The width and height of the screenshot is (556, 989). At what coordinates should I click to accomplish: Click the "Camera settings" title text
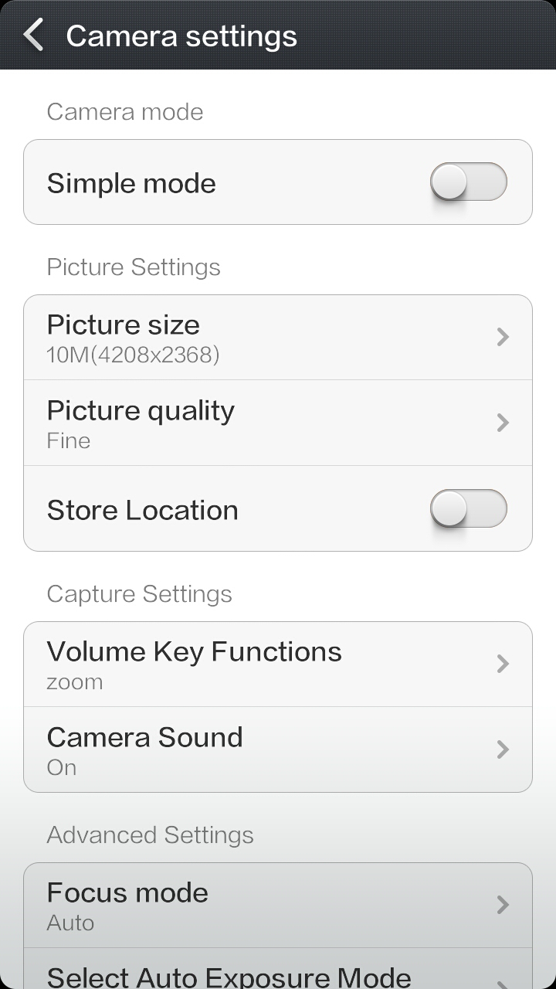pyautogui.click(x=181, y=36)
